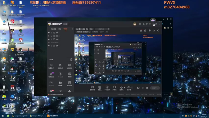209x118 pixels.
Task: Switch to first League of Legends taskbar item
Action: coord(20,116)
